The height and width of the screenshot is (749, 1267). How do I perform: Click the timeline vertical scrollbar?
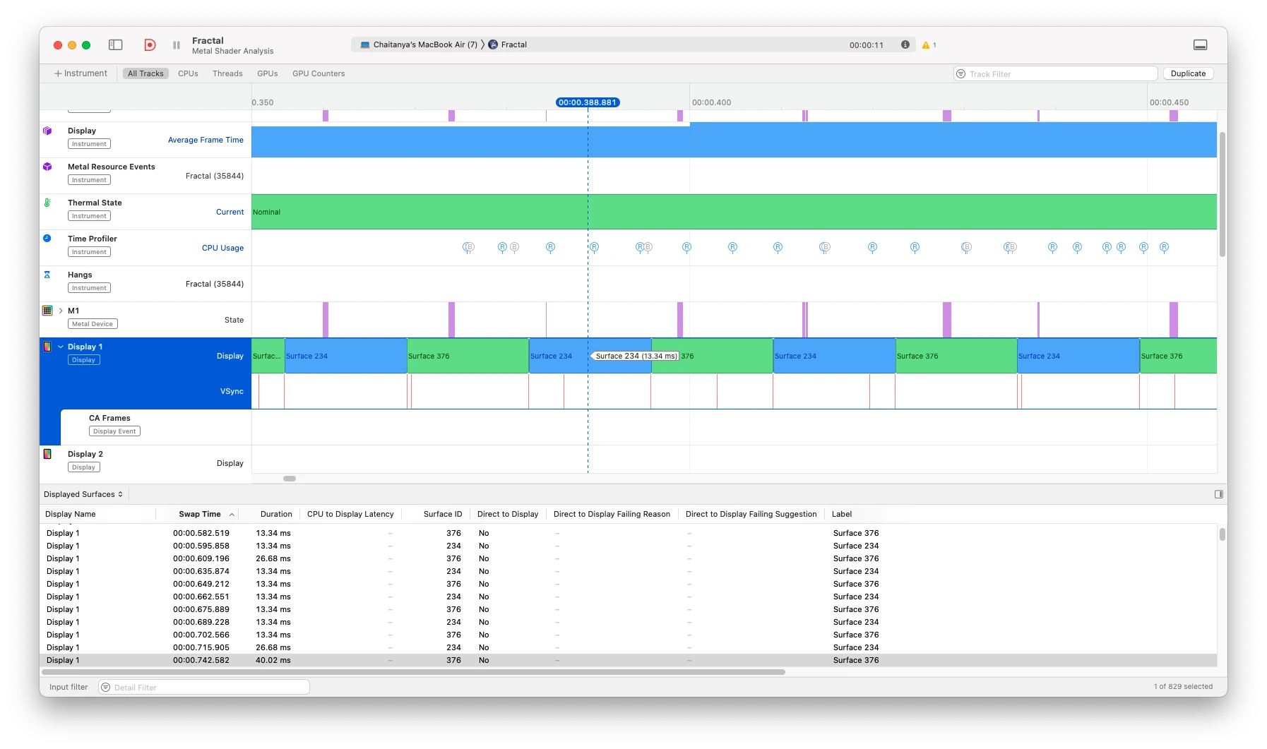pyautogui.click(x=1222, y=194)
